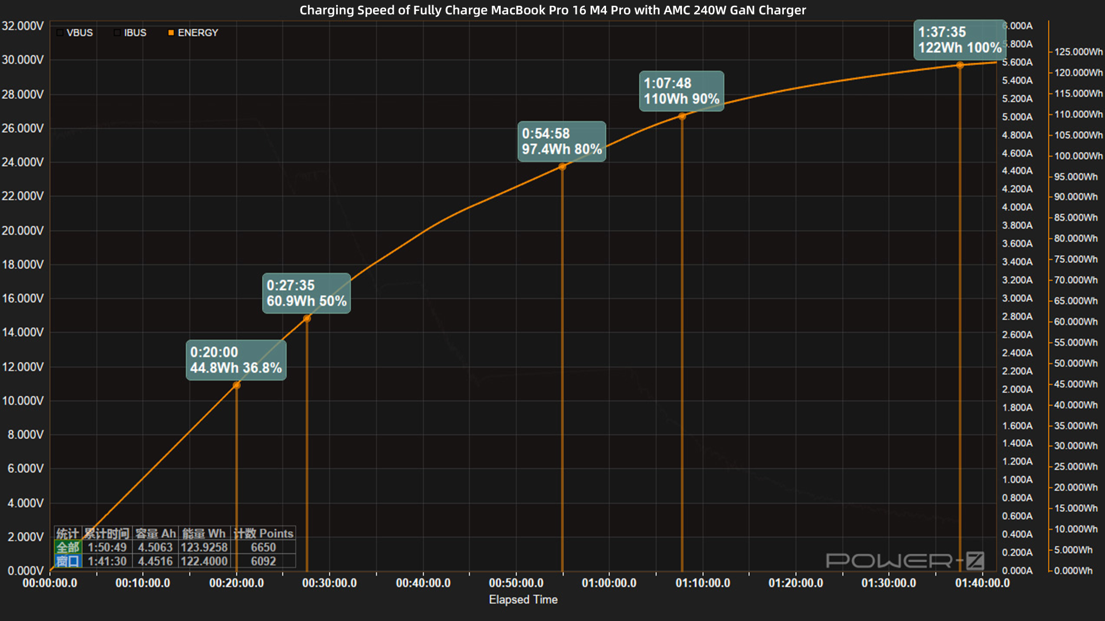Click the 0:54:58 97.4Wh 80% annotation label
Image resolution: width=1105 pixels, height=621 pixels.
563,140
